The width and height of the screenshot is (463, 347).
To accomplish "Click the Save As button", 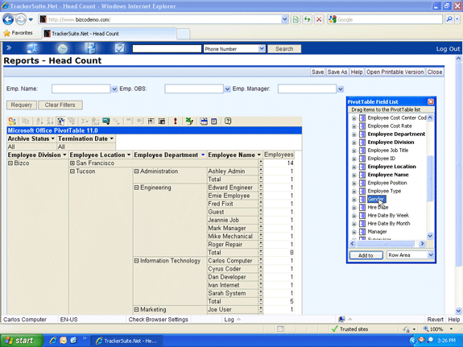I will [337, 72].
